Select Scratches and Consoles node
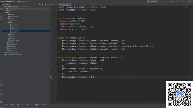 13,55
